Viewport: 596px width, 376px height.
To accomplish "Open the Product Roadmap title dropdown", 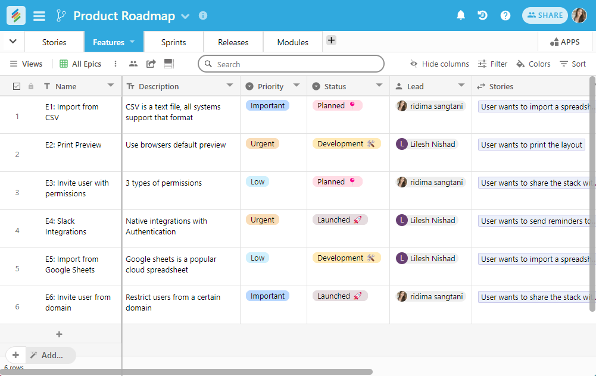I will click(185, 17).
